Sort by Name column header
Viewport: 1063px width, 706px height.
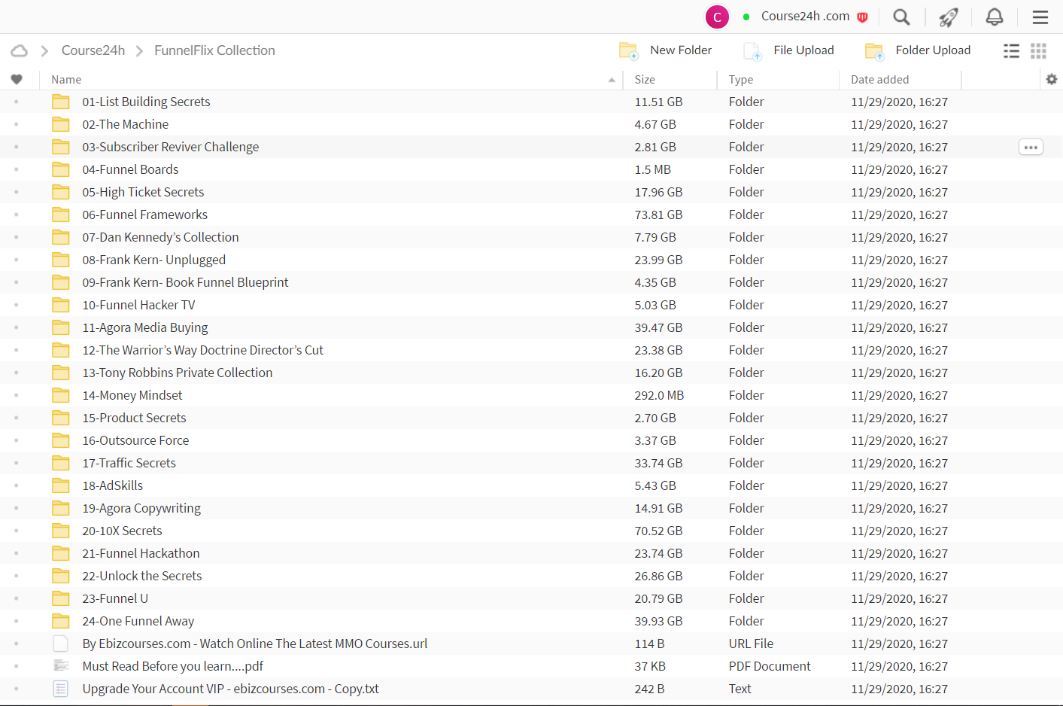point(66,80)
